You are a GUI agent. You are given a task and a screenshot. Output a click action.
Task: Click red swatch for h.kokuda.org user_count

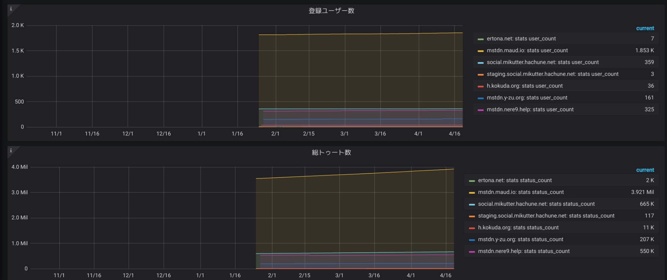pos(480,86)
